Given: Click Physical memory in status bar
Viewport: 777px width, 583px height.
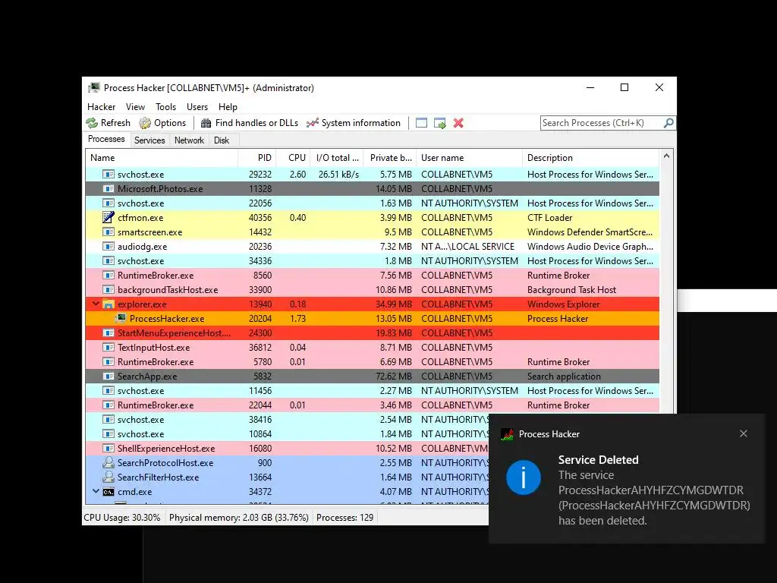Looking at the screenshot, I should coord(239,518).
